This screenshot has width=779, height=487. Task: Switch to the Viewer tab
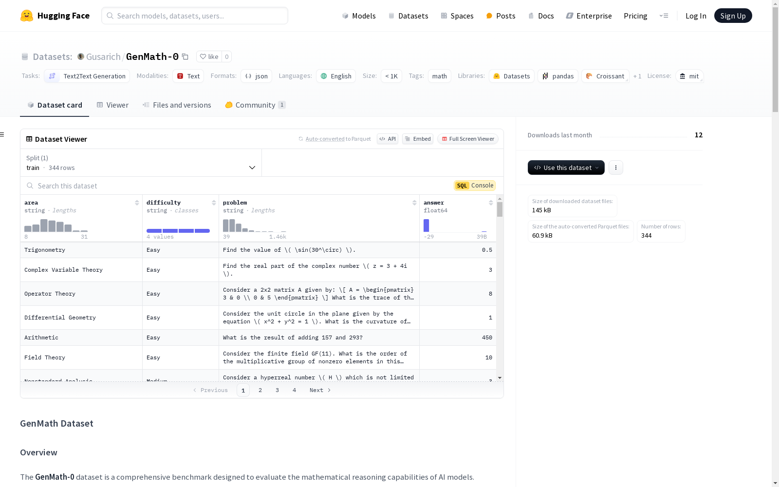(112, 105)
